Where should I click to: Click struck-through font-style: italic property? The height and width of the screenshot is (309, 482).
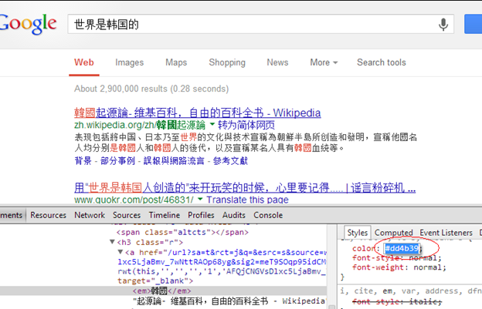[x=396, y=301]
